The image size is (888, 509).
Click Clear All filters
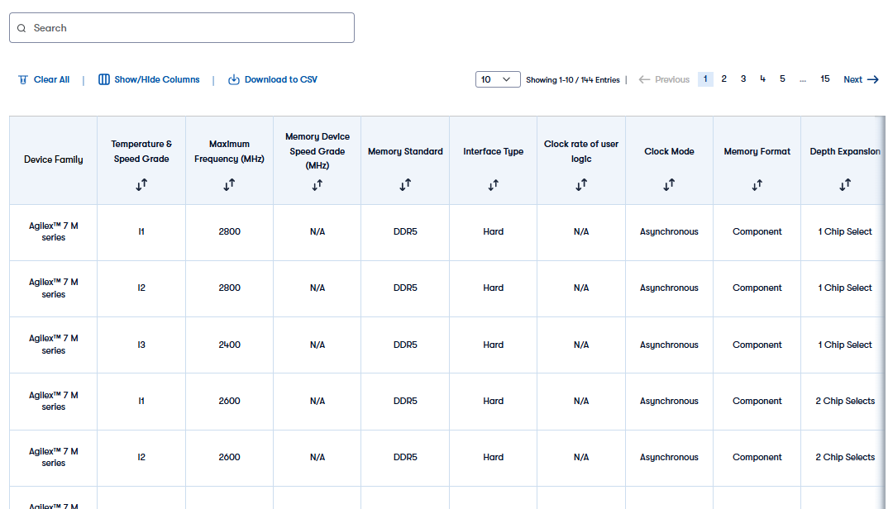click(43, 79)
